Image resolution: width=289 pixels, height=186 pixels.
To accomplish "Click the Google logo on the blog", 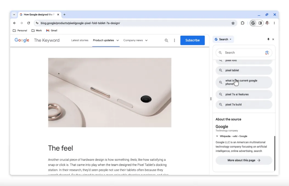I will tap(22, 40).
